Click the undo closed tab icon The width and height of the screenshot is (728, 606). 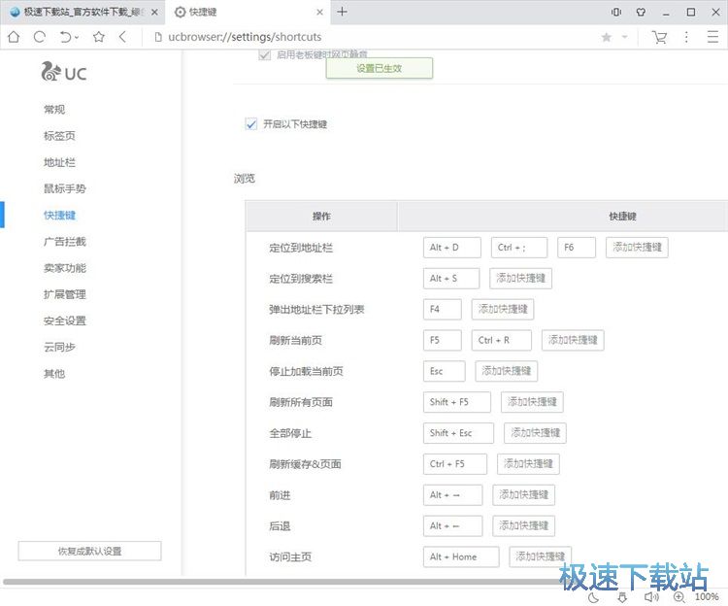(x=65, y=37)
